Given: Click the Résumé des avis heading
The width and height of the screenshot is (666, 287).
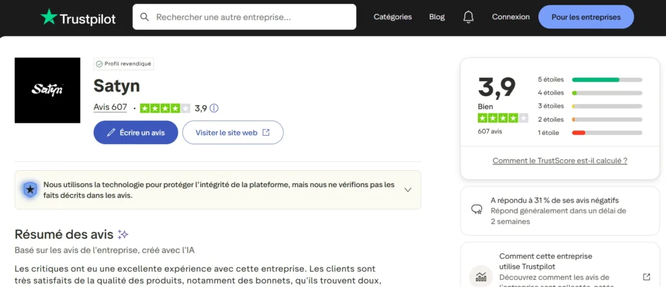Looking at the screenshot, I should pyautogui.click(x=64, y=234).
